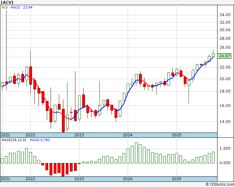The image size is (234, 187).
Task: Click the 18.00 price axis label
Action: (225, 91)
